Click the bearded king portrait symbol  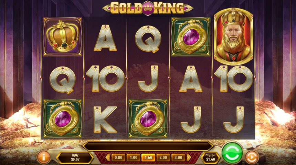click(233, 36)
